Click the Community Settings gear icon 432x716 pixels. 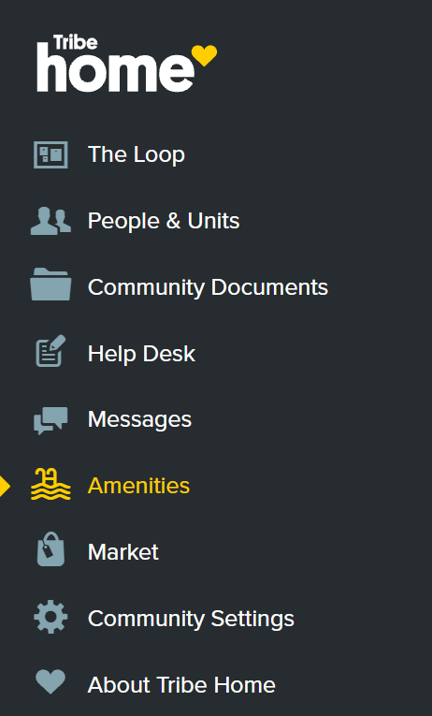(x=50, y=617)
